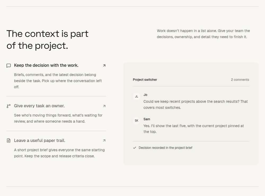The width and height of the screenshot is (265, 196).
Task: Click the SK avatar beside Sam's comment
Action: coord(136,121)
